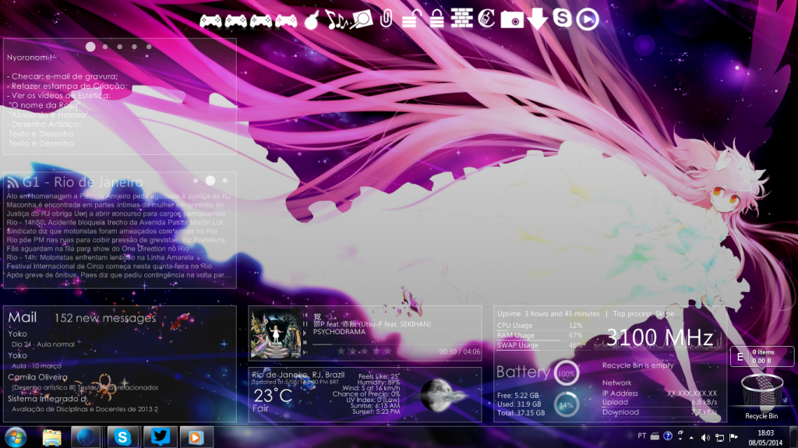Open the Windows Start menu
The width and height of the screenshot is (798, 448).
pyautogui.click(x=15, y=436)
